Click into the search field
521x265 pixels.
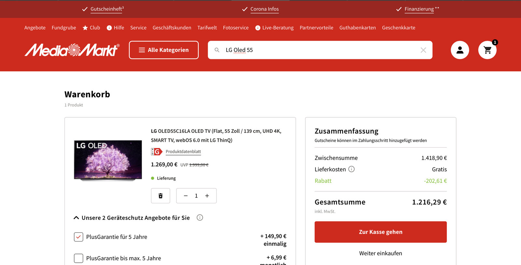pos(320,50)
